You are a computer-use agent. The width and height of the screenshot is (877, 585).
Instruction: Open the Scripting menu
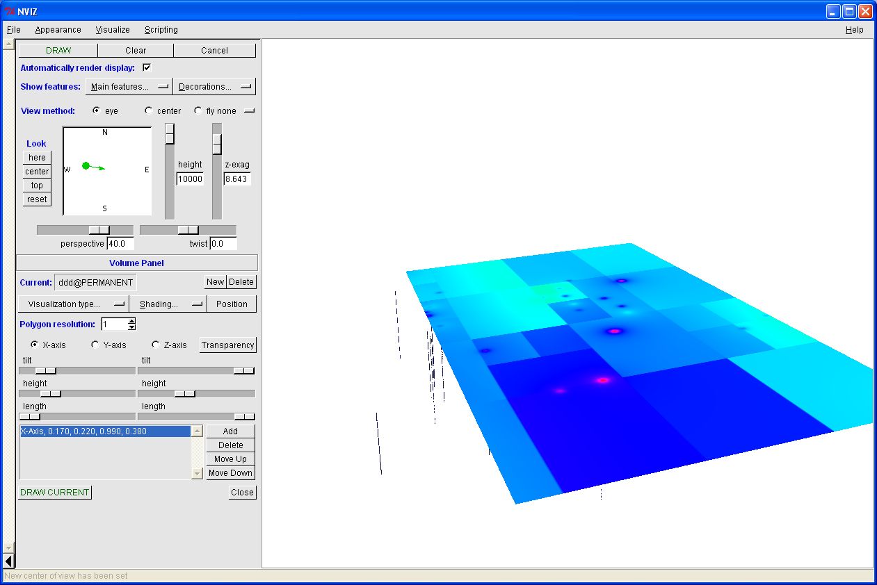point(161,30)
